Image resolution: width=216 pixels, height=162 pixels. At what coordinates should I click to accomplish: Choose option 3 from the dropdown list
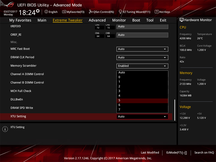click(142, 91)
